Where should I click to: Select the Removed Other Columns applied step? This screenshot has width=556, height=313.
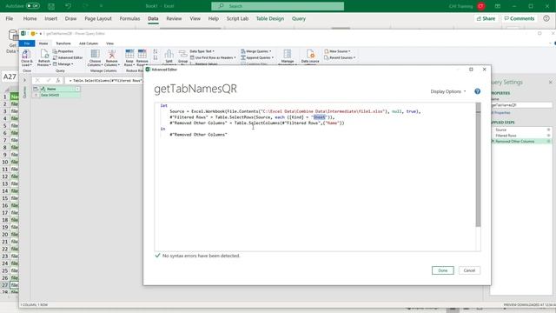pyautogui.click(x=514, y=141)
